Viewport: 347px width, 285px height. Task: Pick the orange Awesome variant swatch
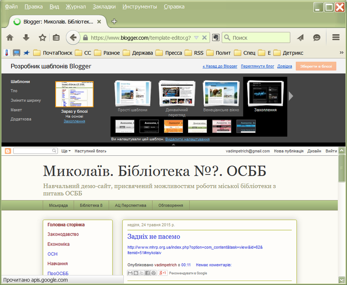click(173, 126)
